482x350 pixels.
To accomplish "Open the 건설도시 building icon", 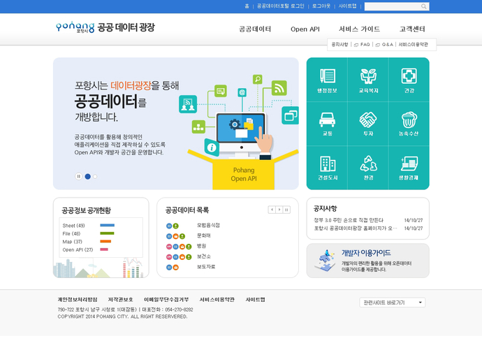I will pyautogui.click(x=327, y=167).
